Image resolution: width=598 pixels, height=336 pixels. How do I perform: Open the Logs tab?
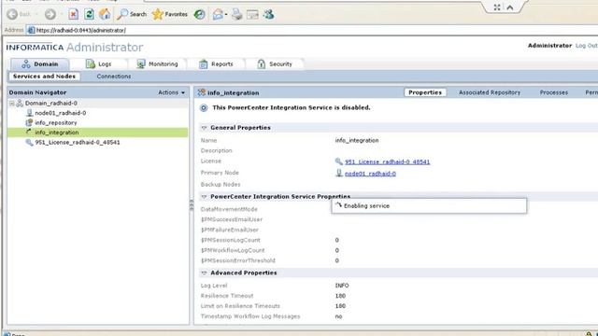click(98, 64)
